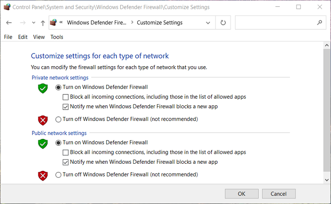Viewport: 331px width, 204px height.
Task: Click the scrollbar up arrow
Action: 327,45
